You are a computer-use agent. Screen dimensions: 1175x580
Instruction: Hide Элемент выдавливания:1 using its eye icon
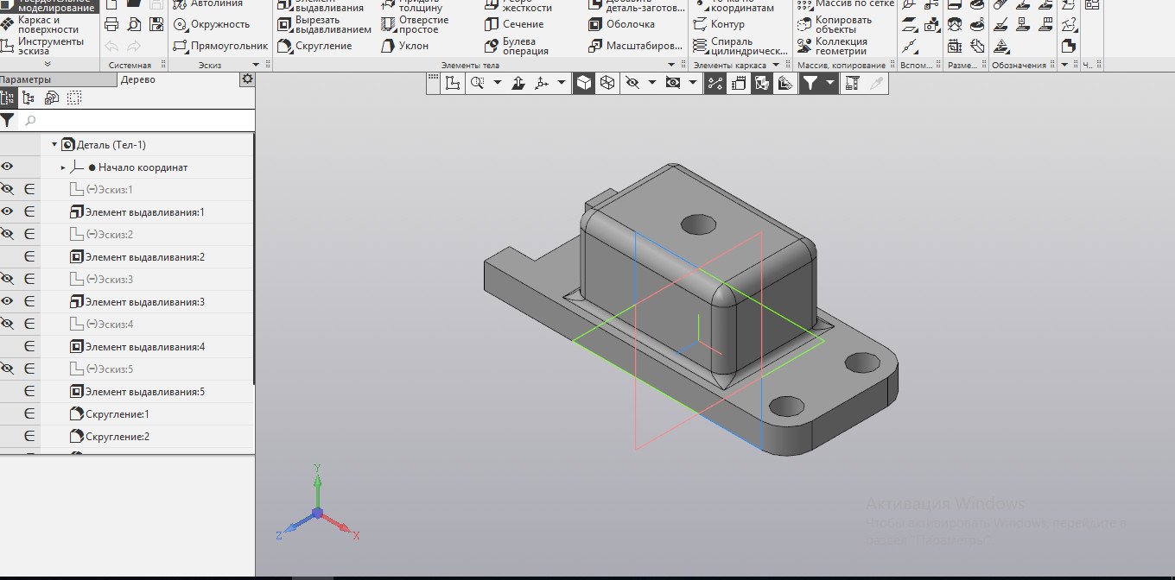pos(8,211)
